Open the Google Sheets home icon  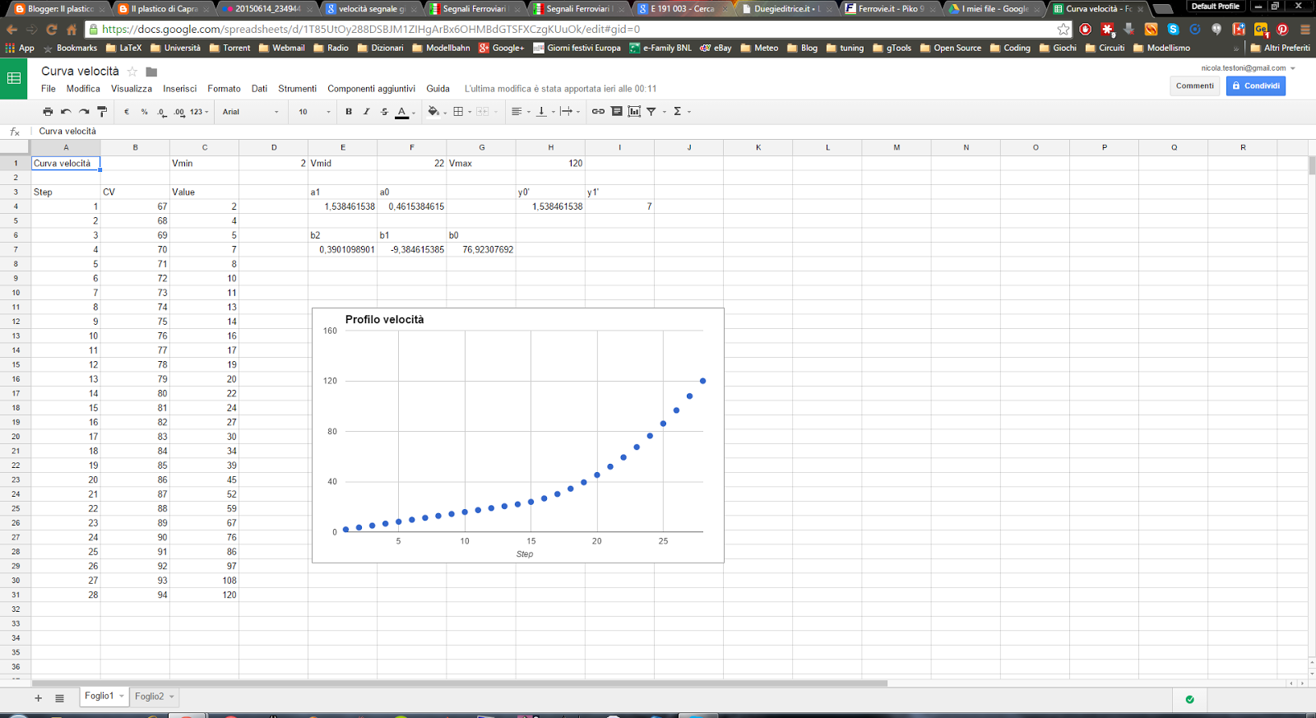point(14,78)
